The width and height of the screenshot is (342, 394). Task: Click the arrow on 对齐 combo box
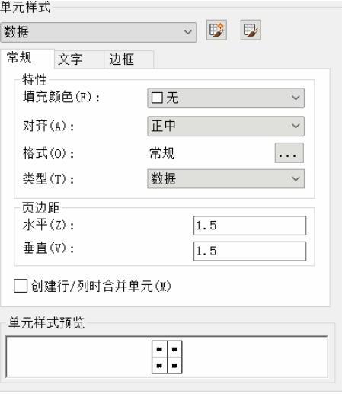coord(296,126)
